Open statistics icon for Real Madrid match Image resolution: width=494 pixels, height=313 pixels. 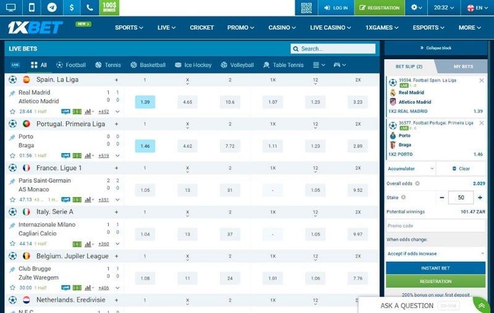coord(89,112)
